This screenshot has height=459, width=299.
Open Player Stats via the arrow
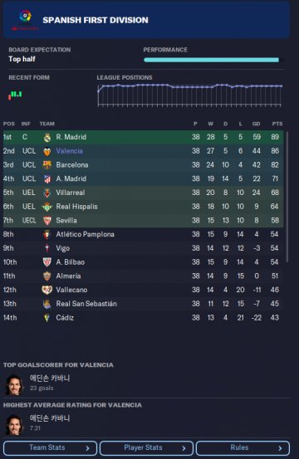coord(184,448)
